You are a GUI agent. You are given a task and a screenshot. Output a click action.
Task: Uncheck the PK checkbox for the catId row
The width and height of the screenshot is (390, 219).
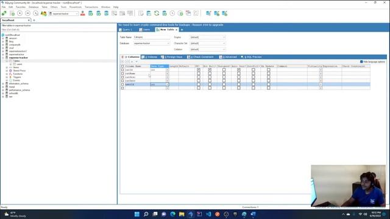(199, 70)
